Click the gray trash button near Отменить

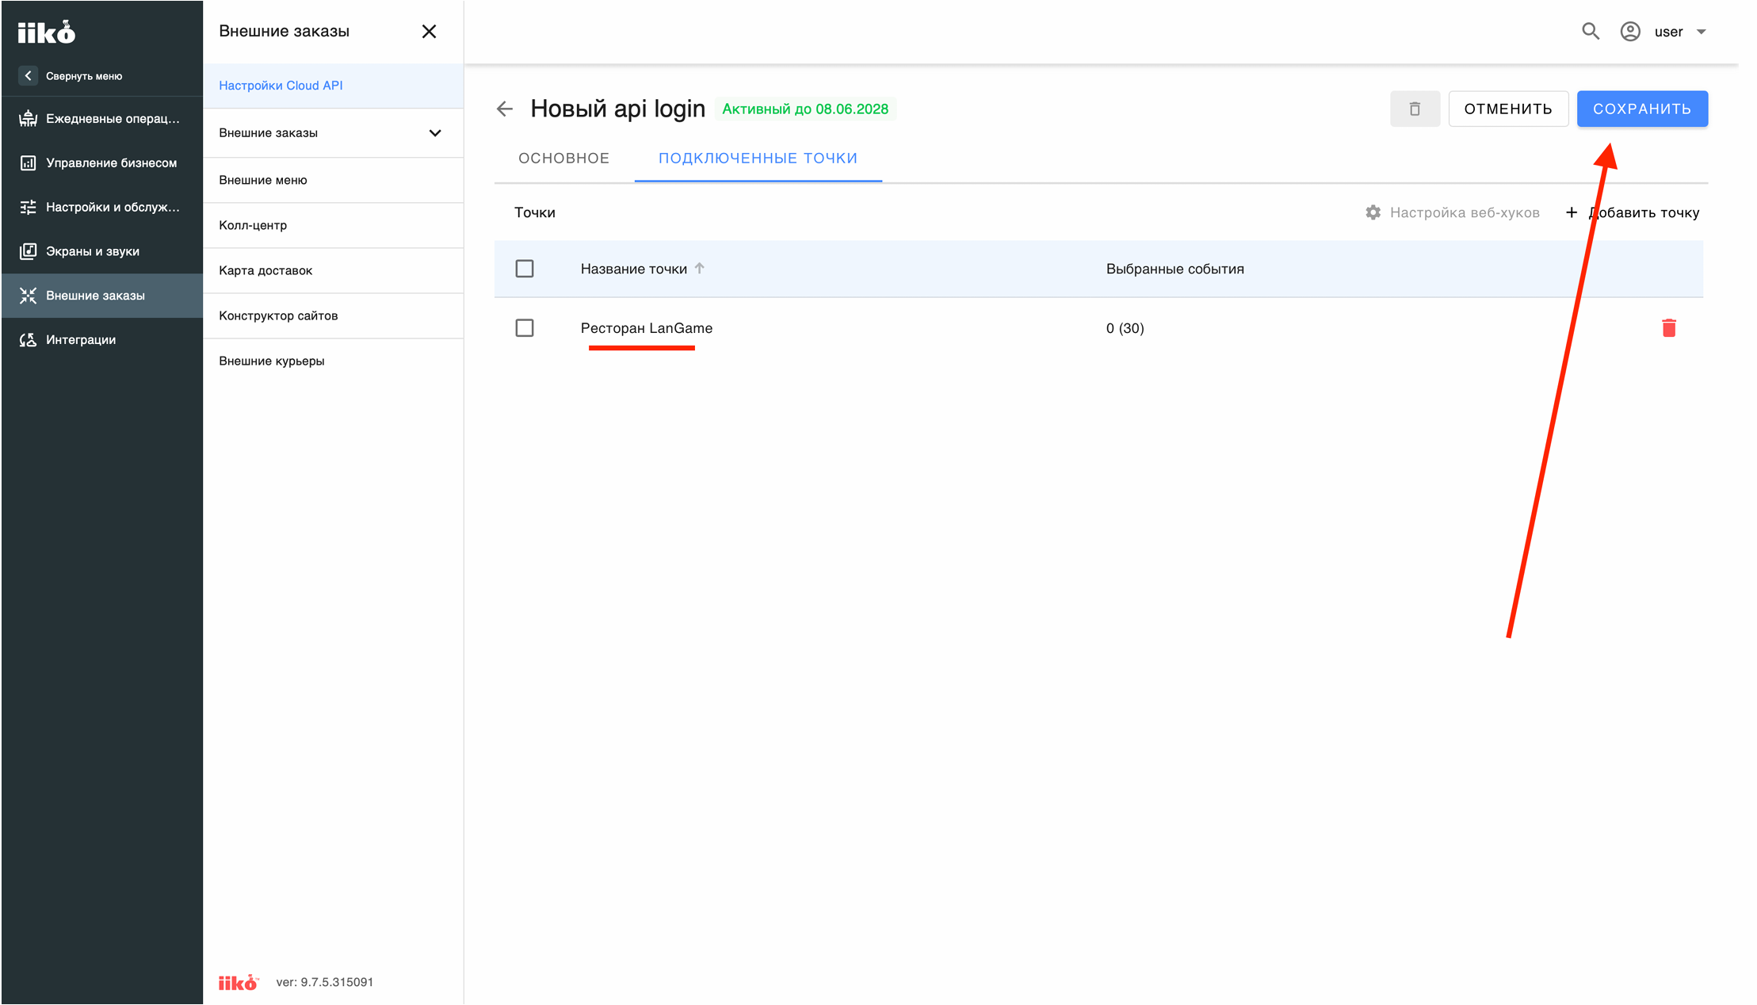point(1415,109)
